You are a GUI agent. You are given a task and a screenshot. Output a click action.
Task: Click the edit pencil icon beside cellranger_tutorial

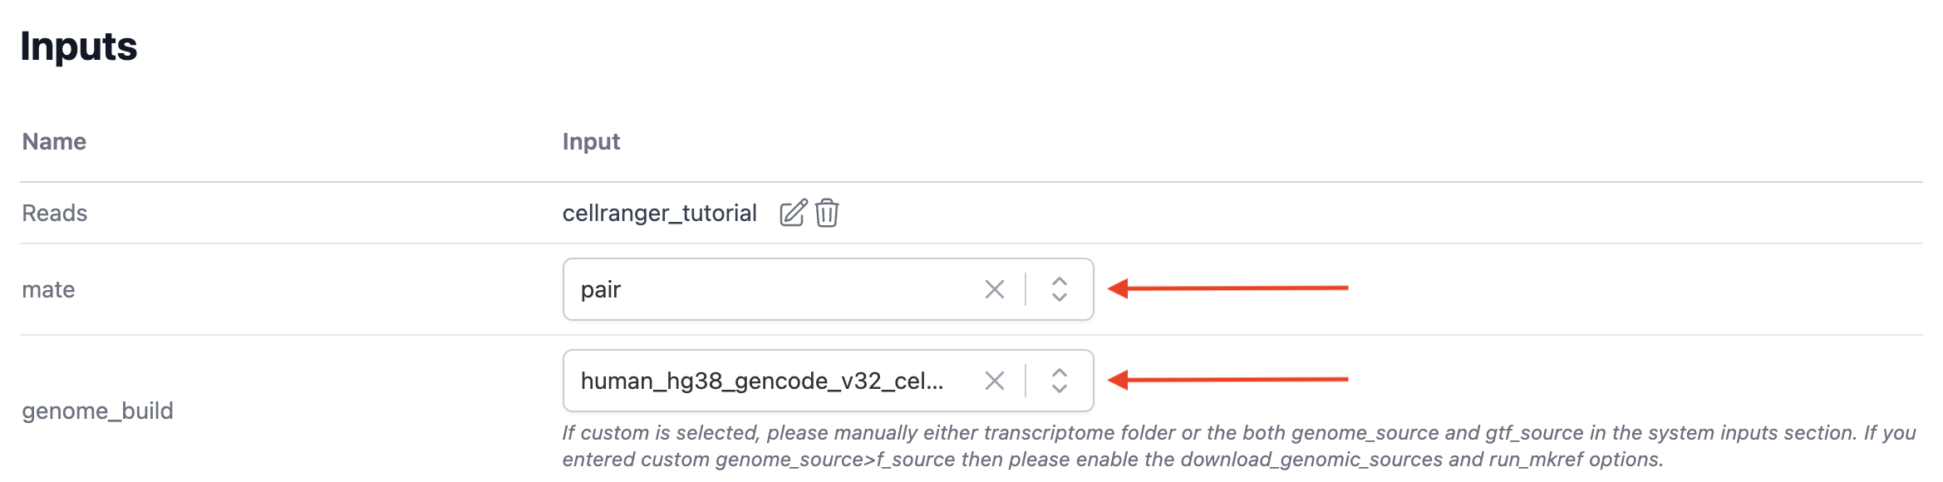pos(794,213)
